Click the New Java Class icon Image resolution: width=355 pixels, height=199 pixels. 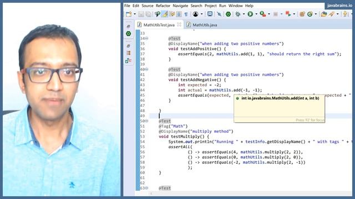coord(310,14)
